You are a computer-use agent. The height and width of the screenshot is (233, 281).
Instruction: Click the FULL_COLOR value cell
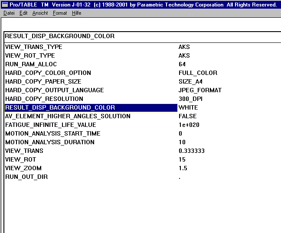tap(198, 73)
